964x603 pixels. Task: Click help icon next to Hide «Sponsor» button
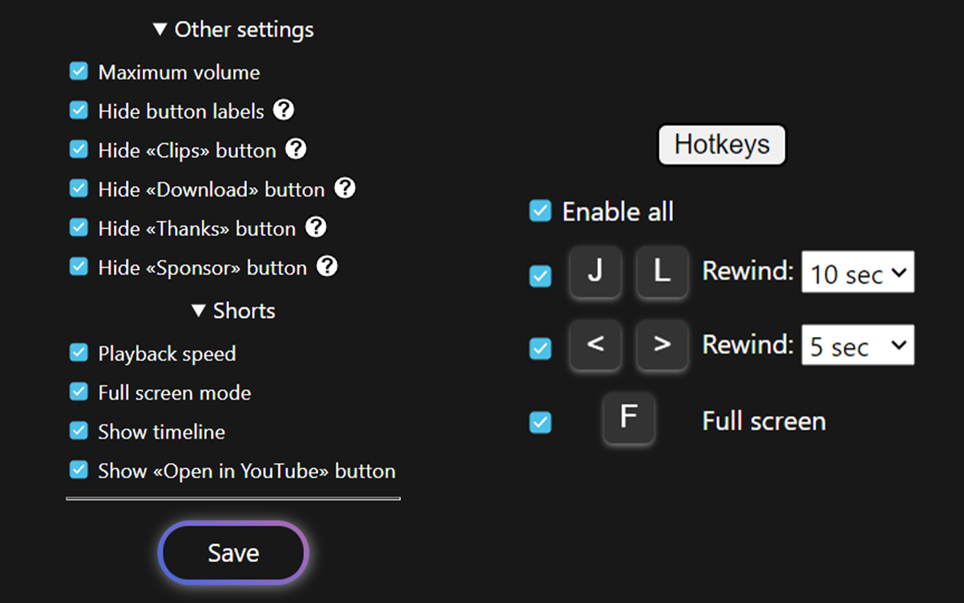[x=328, y=267]
